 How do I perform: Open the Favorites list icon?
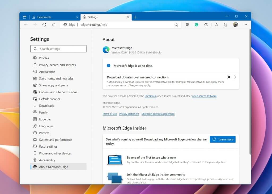click(216, 25)
